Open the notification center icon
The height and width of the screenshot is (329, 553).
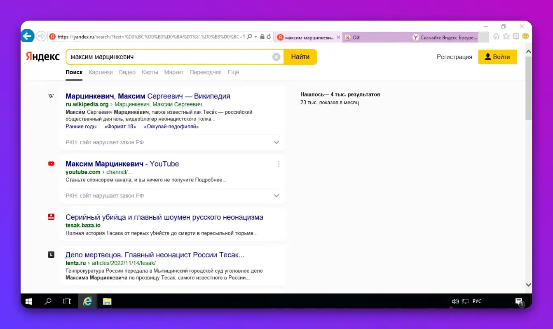point(520,302)
